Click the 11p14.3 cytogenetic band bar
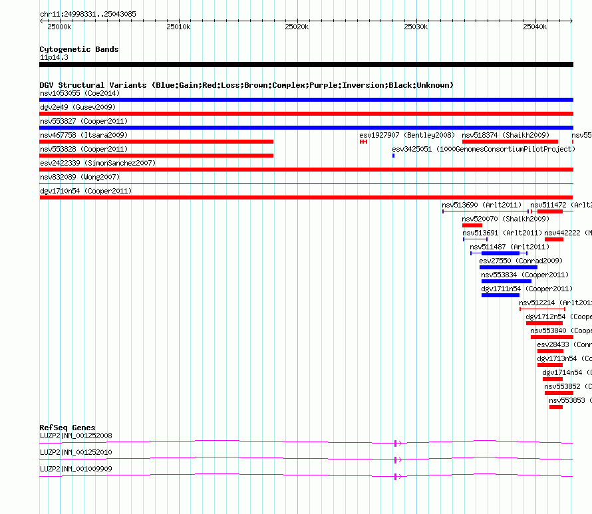 click(x=306, y=64)
